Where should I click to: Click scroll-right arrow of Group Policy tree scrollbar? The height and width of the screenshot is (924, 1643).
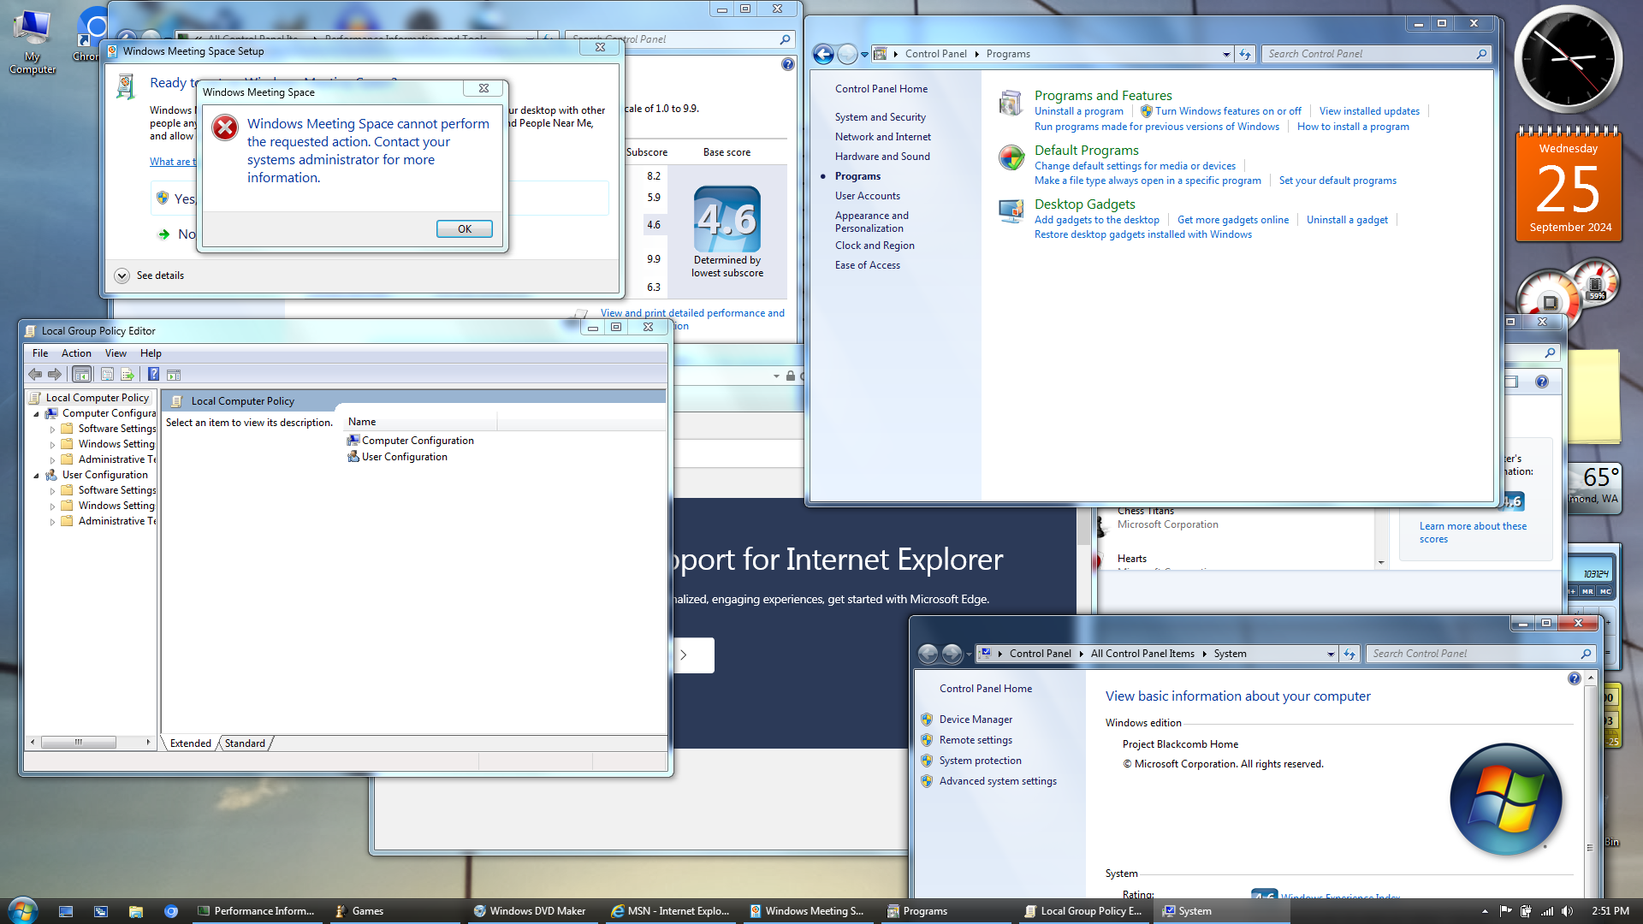(148, 742)
